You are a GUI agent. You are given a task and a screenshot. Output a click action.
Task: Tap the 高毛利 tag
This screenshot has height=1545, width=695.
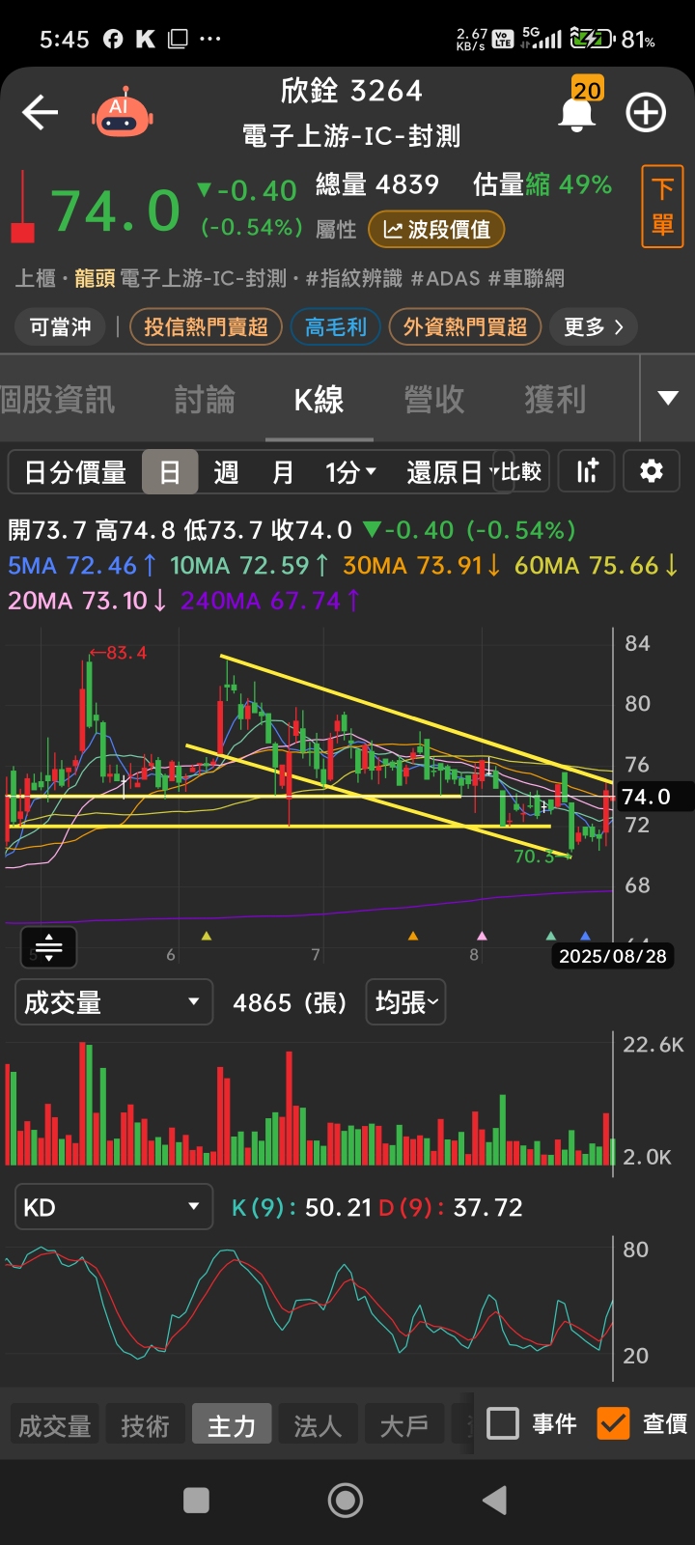pos(336,327)
